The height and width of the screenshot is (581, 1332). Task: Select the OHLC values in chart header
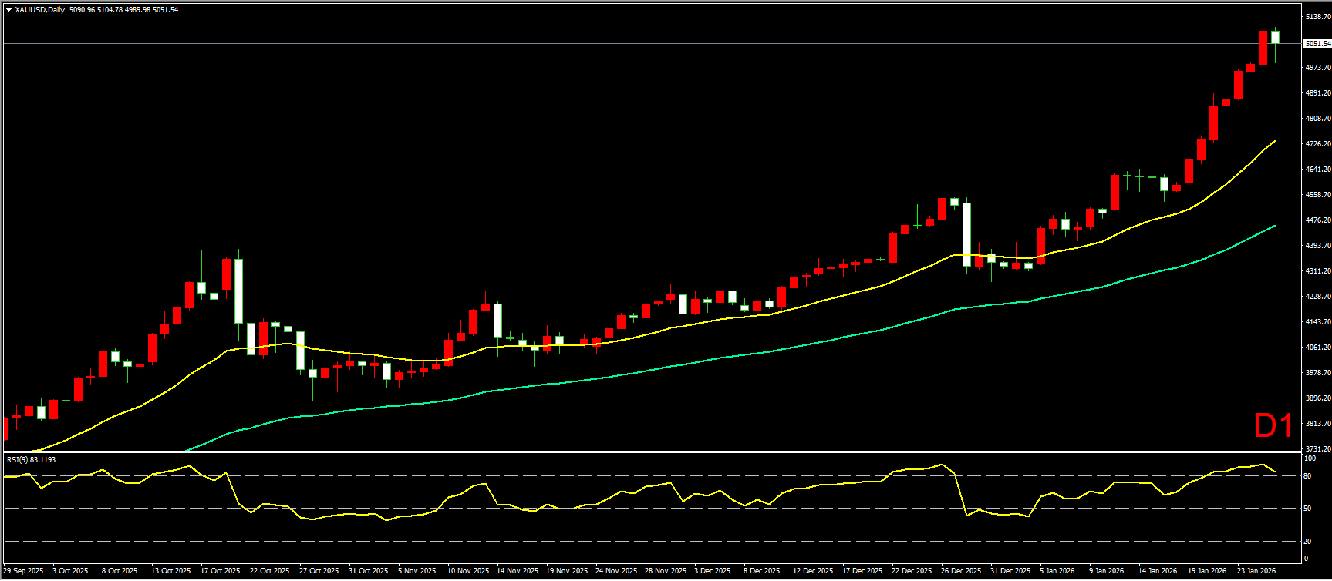point(123,10)
